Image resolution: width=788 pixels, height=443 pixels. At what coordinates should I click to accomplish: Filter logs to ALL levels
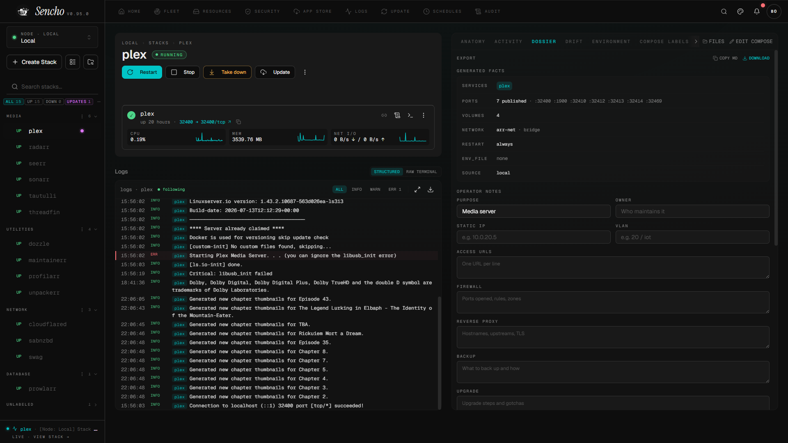339,190
